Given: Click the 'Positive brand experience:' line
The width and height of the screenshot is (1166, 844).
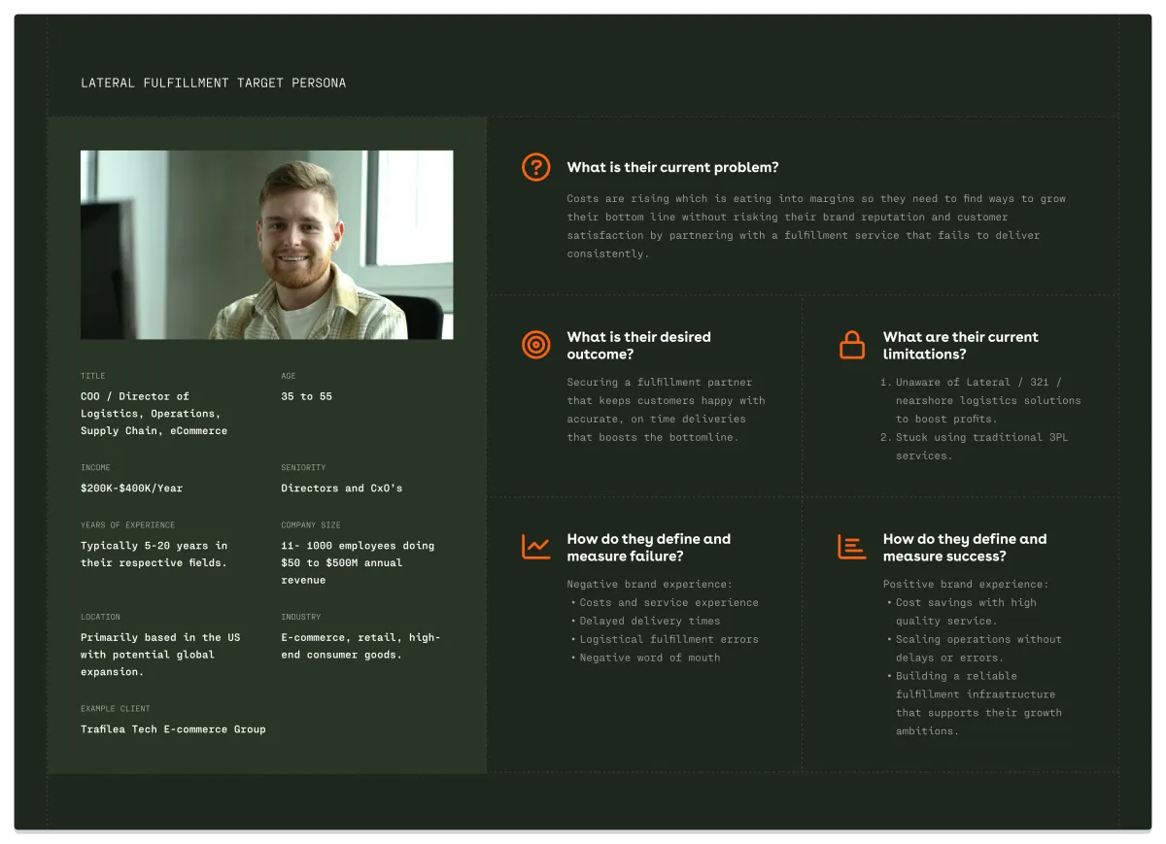Looking at the screenshot, I should (965, 585).
